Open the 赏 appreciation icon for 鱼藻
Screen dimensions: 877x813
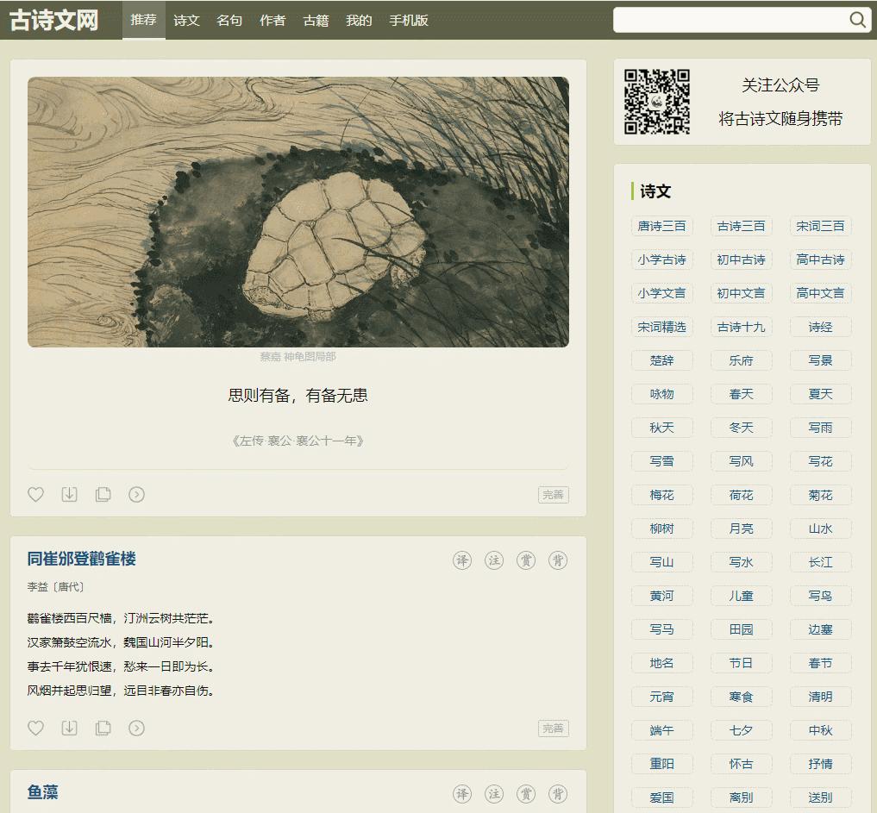point(526,794)
